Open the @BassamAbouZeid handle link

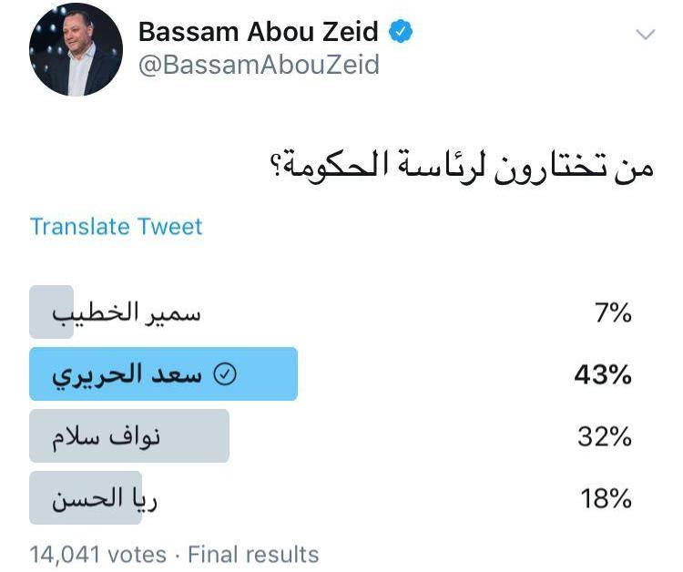coord(259,66)
